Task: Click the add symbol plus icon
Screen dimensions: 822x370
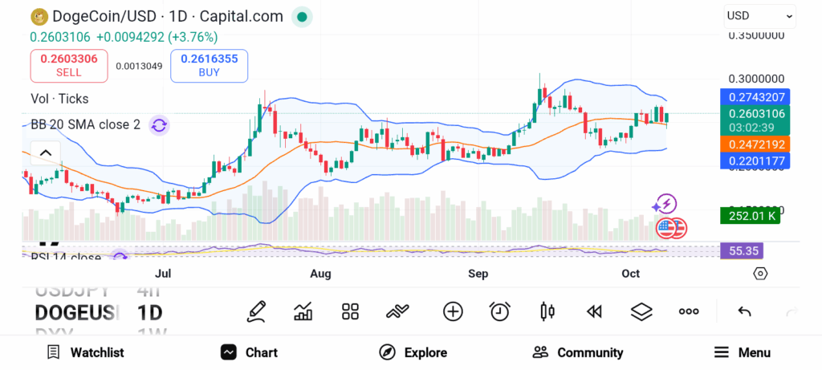Action: [x=453, y=311]
